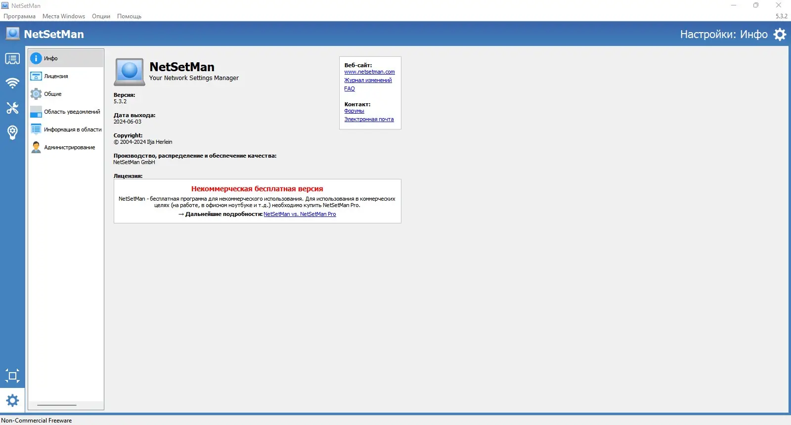This screenshot has width=791, height=425.
Task: Open the Программа menu
Action: (x=19, y=16)
